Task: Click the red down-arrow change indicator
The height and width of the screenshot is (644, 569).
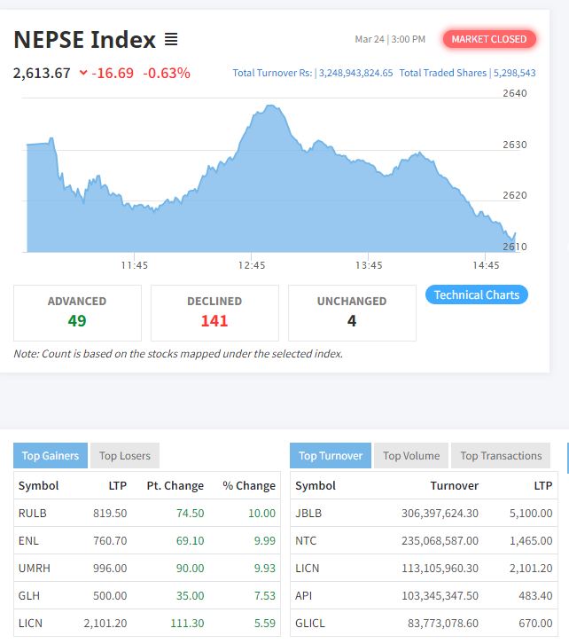Action: 83,73
